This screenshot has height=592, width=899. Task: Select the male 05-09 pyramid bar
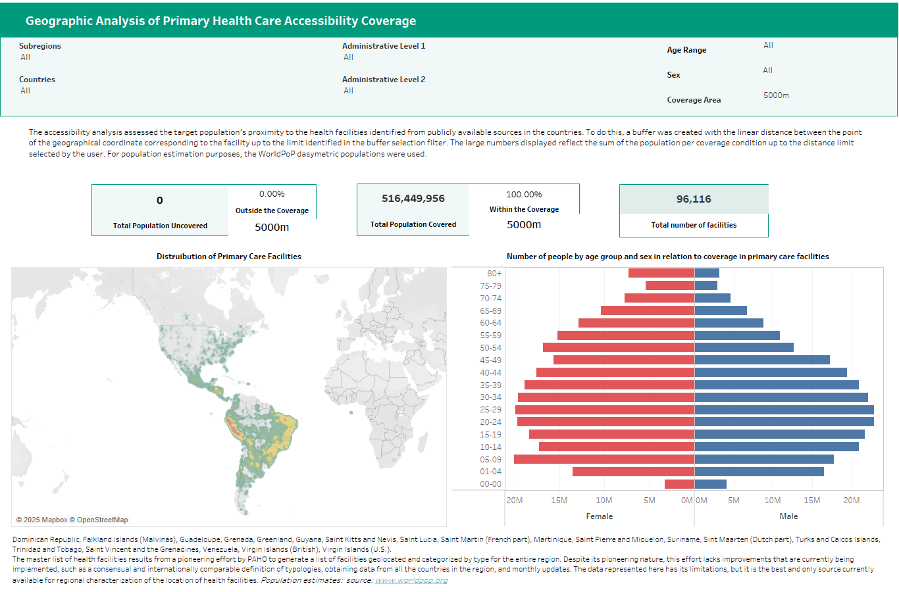tap(763, 459)
